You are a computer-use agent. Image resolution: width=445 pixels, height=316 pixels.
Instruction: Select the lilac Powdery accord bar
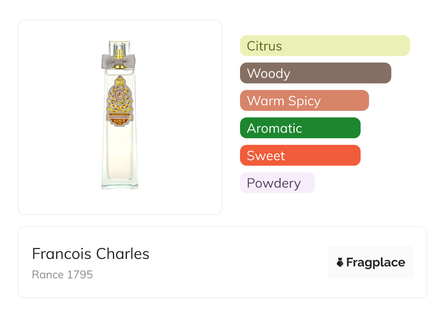point(277,183)
